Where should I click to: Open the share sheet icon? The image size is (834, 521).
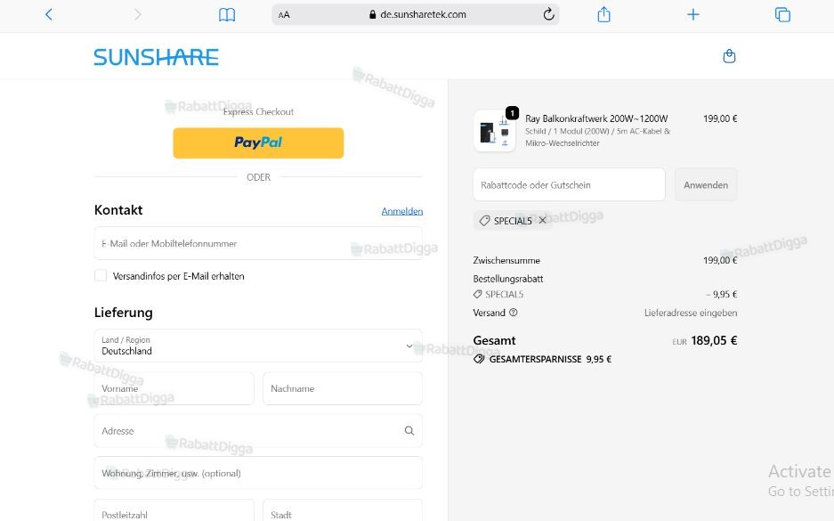(603, 14)
